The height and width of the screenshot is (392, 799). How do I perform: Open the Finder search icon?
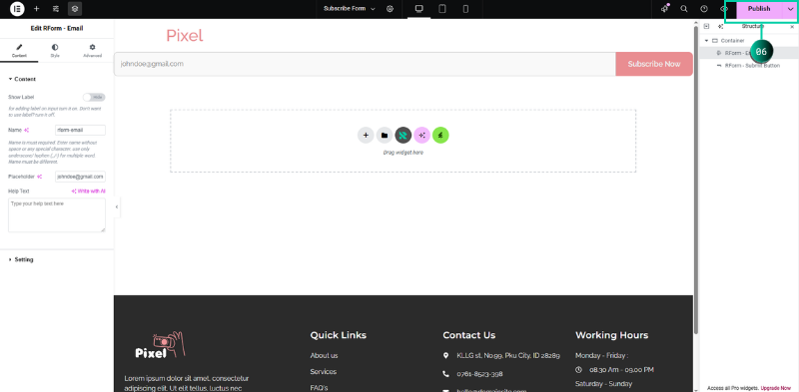(684, 9)
